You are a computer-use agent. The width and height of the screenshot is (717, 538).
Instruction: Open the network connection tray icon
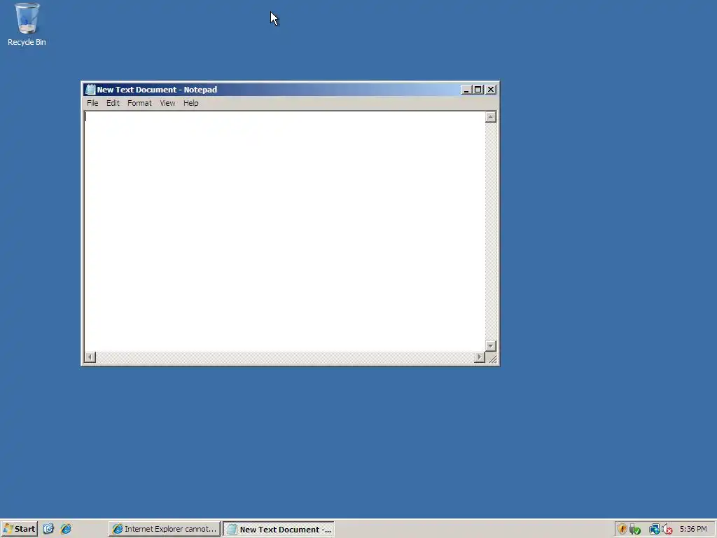click(655, 530)
